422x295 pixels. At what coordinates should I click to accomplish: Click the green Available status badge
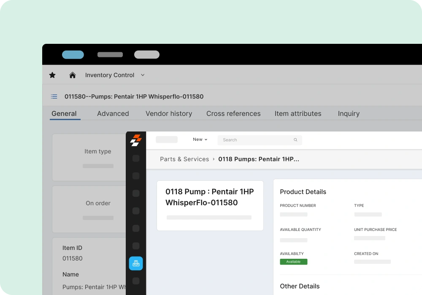[x=293, y=262]
